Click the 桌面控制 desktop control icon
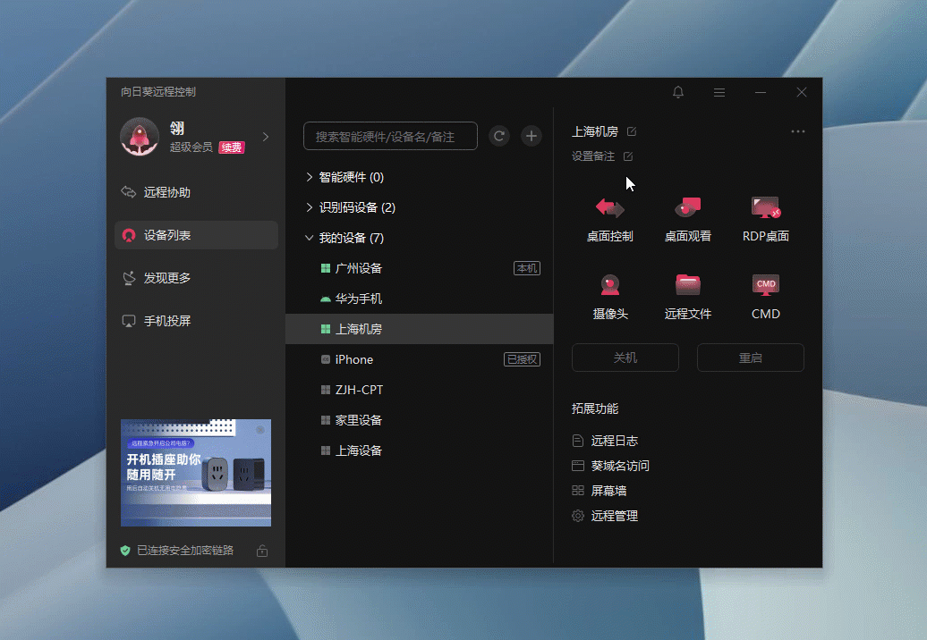The width and height of the screenshot is (927, 640). pyautogui.click(x=610, y=208)
